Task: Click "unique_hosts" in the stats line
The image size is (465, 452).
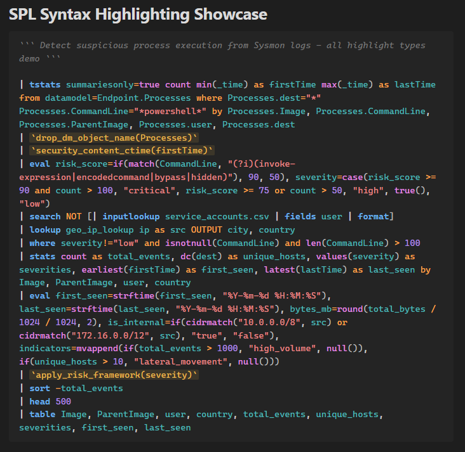Action: coord(274,256)
